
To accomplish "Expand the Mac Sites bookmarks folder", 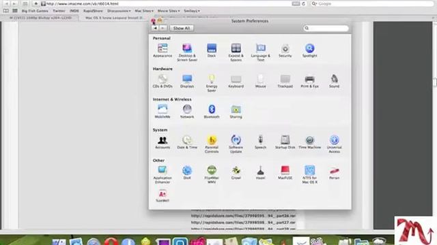I will coord(144,11).
